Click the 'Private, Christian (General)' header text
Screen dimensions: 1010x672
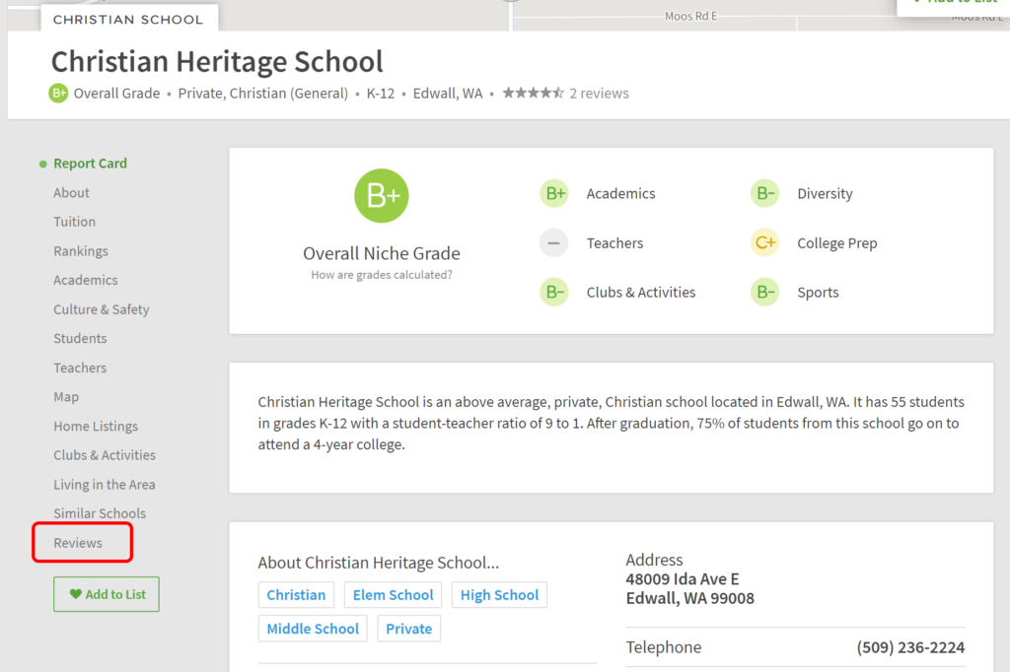coord(262,94)
